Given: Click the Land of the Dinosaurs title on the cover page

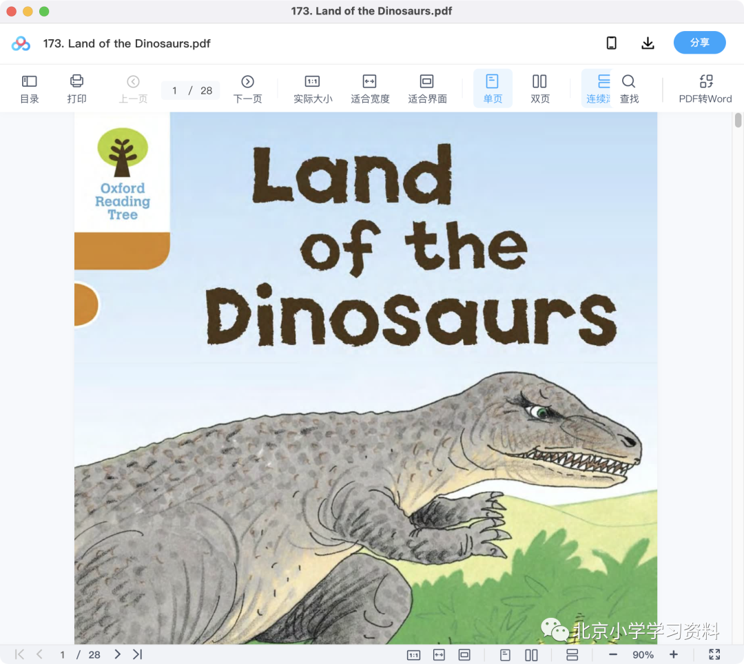Looking at the screenshot, I should tap(411, 245).
